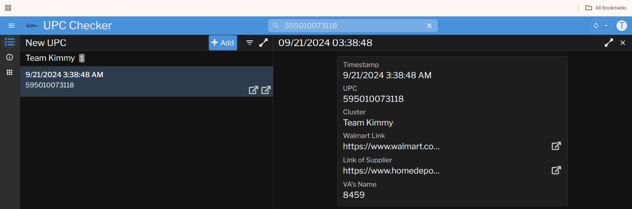Open All Bookmarks folder
This screenshot has height=209, width=632.
(606, 8)
